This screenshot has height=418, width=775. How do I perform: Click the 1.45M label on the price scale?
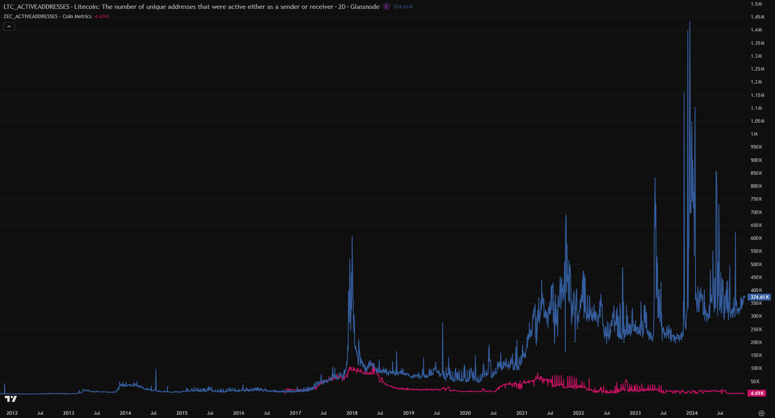click(x=758, y=17)
